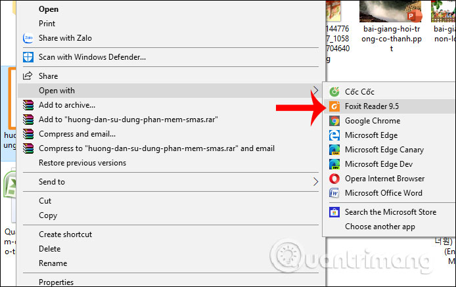Image resolution: width=456 pixels, height=287 pixels.
Task: Click the Microsoft Edge Dev icon
Action: (334, 164)
